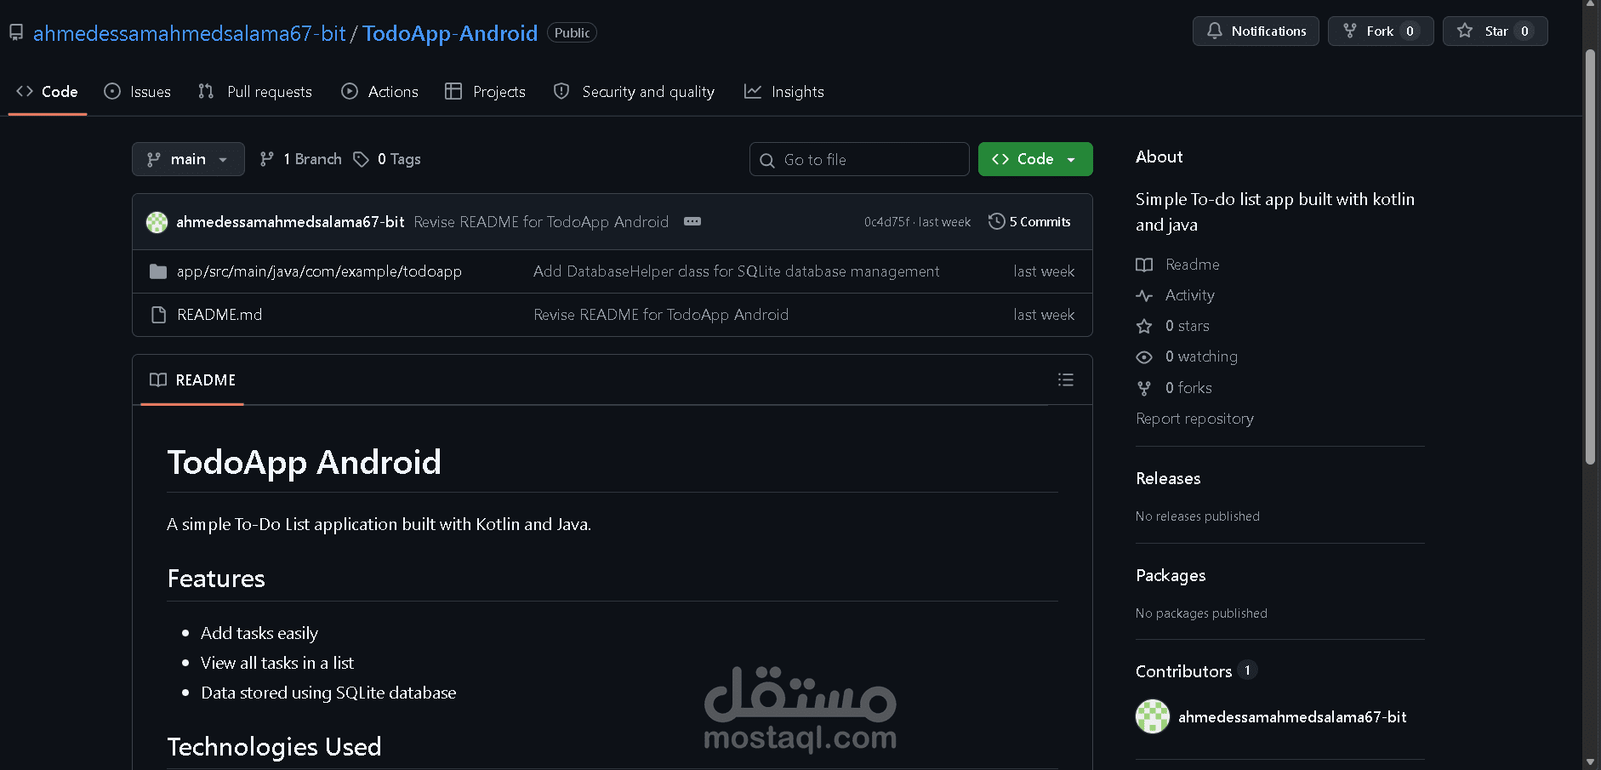This screenshot has height=770, width=1601.
Task: Switch to the Issues tab
Action: 137,91
